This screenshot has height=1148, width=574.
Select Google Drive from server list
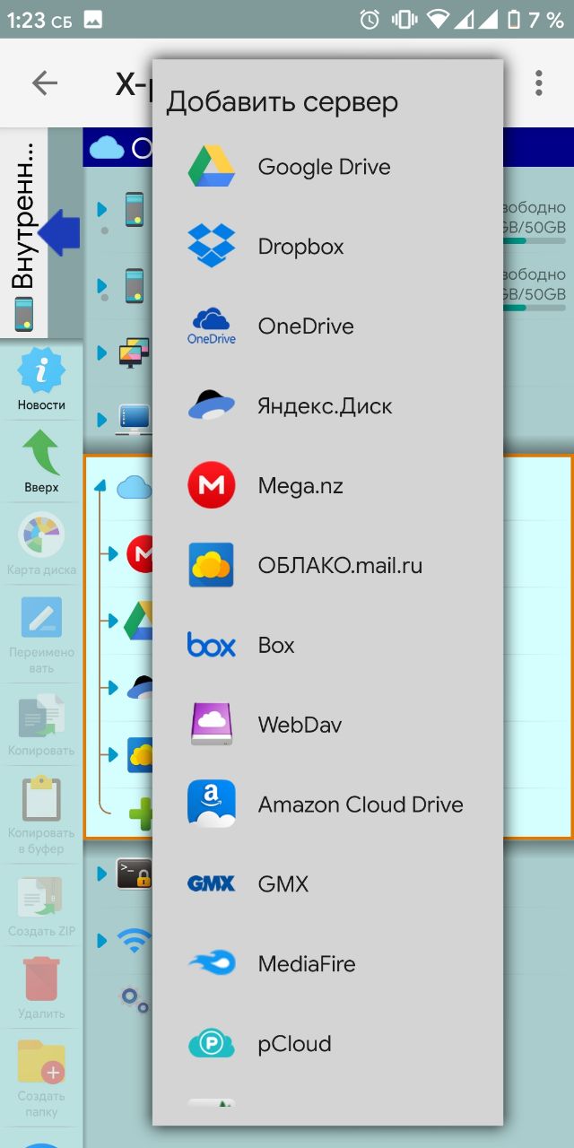click(x=327, y=167)
